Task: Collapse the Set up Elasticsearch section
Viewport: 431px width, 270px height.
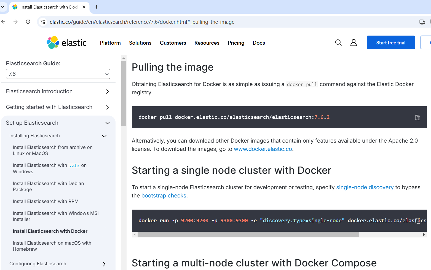Action: [x=108, y=123]
